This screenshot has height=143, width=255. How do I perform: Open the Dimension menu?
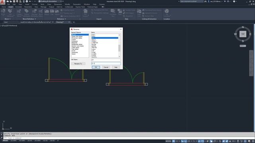pos(58,4)
